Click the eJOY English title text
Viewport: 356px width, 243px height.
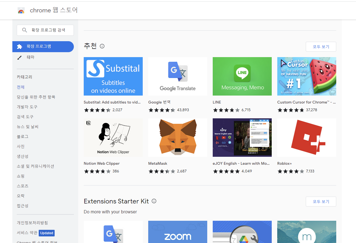(241, 163)
